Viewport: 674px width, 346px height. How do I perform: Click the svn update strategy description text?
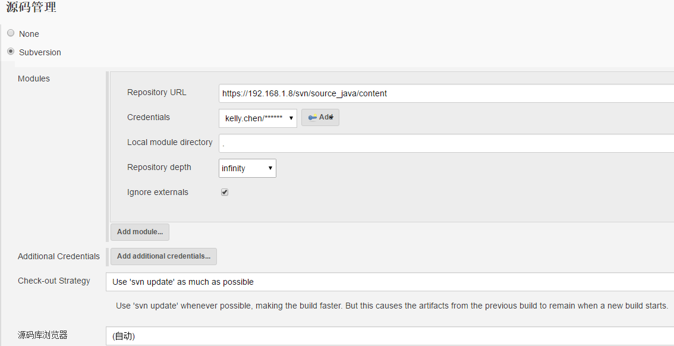click(392, 306)
